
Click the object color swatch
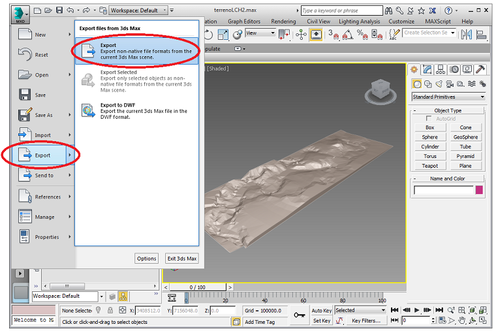pyautogui.click(x=479, y=190)
